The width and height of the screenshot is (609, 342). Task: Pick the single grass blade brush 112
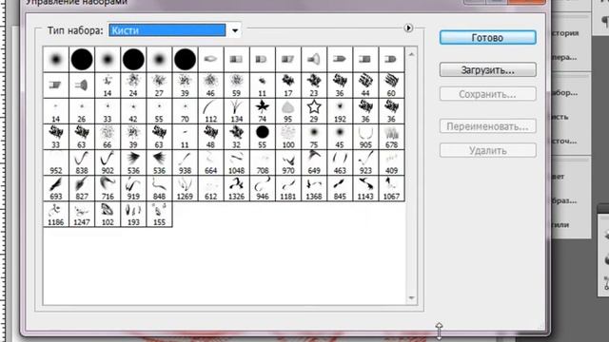[x=210, y=111]
